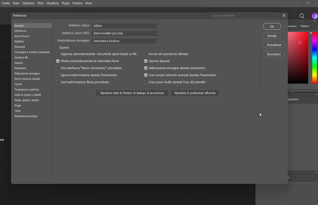
Task: Click the color field in Color panel
Action: [298, 58]
